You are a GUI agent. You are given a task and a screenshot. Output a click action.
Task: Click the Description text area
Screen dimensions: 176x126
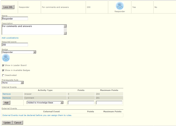point(32,30)
